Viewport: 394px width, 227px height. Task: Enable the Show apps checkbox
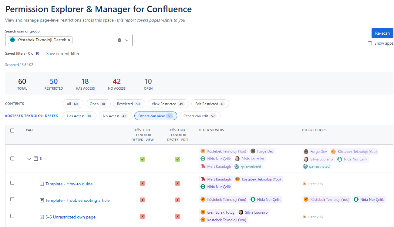tap(370, 43)
